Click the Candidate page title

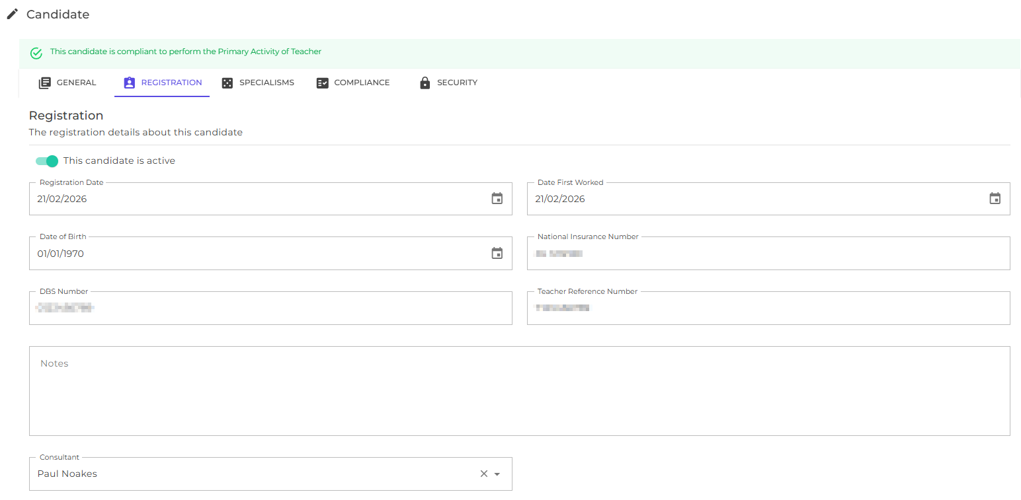click(x=58, y=15)
